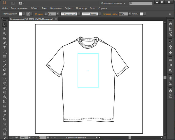The height and width of the screenshot is (140, 175).
Task: Select the Type tool in toolbox
Action: tap(5, 47)
